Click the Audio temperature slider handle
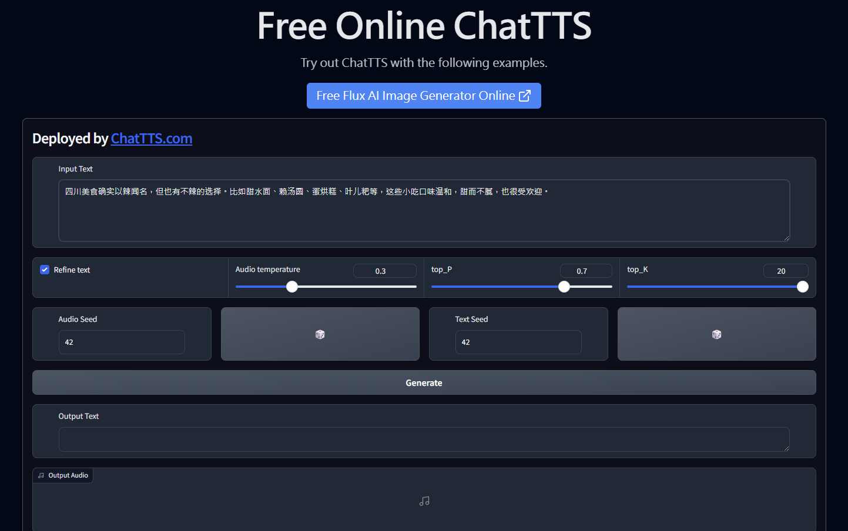This screenshot has height=531, width=848. point(292,287)
